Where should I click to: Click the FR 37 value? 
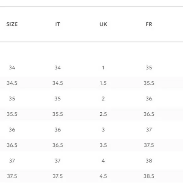149,130
